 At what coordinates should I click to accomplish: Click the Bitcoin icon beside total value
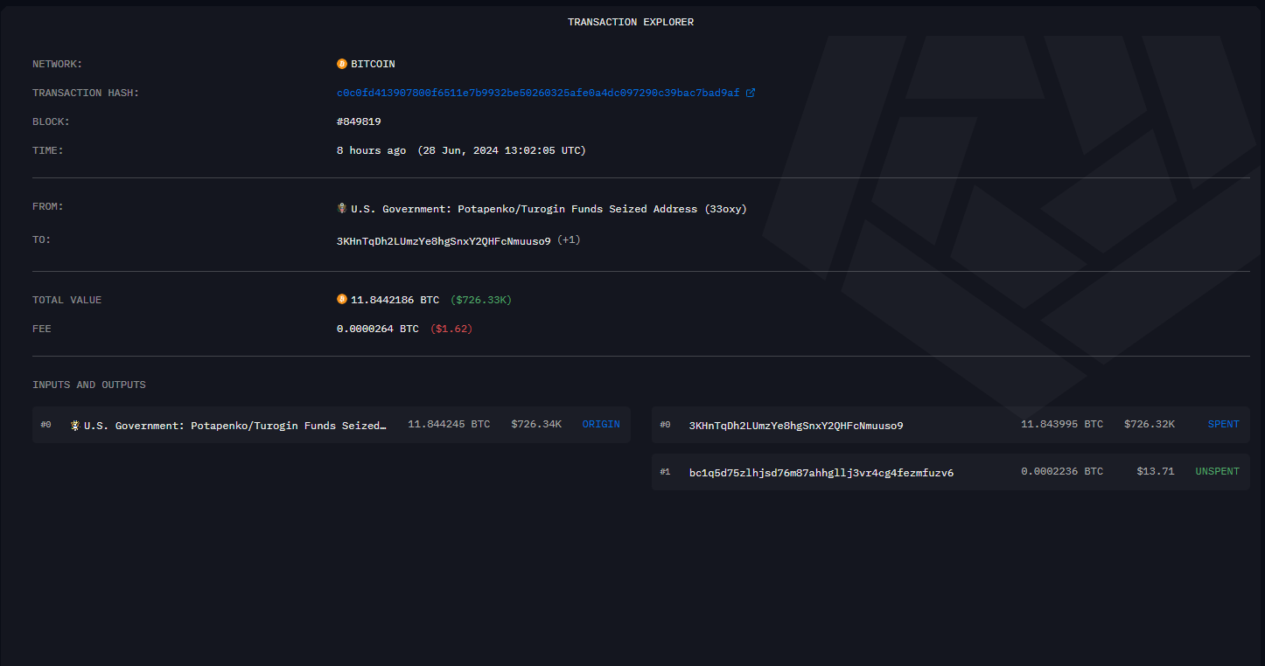coord(342,300)
